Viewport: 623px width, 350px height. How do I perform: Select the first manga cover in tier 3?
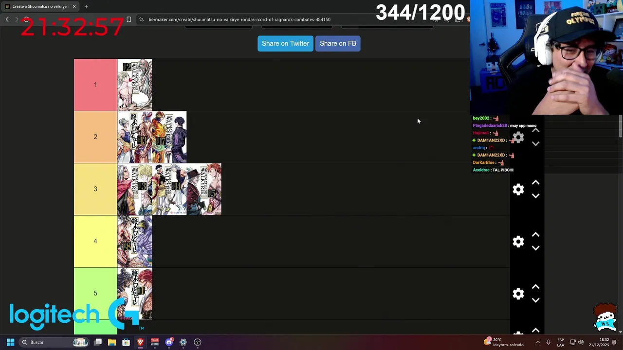tap(135, 189)
